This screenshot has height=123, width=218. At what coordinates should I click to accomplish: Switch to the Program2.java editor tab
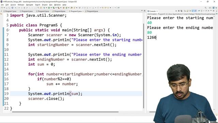coord(26,11)
